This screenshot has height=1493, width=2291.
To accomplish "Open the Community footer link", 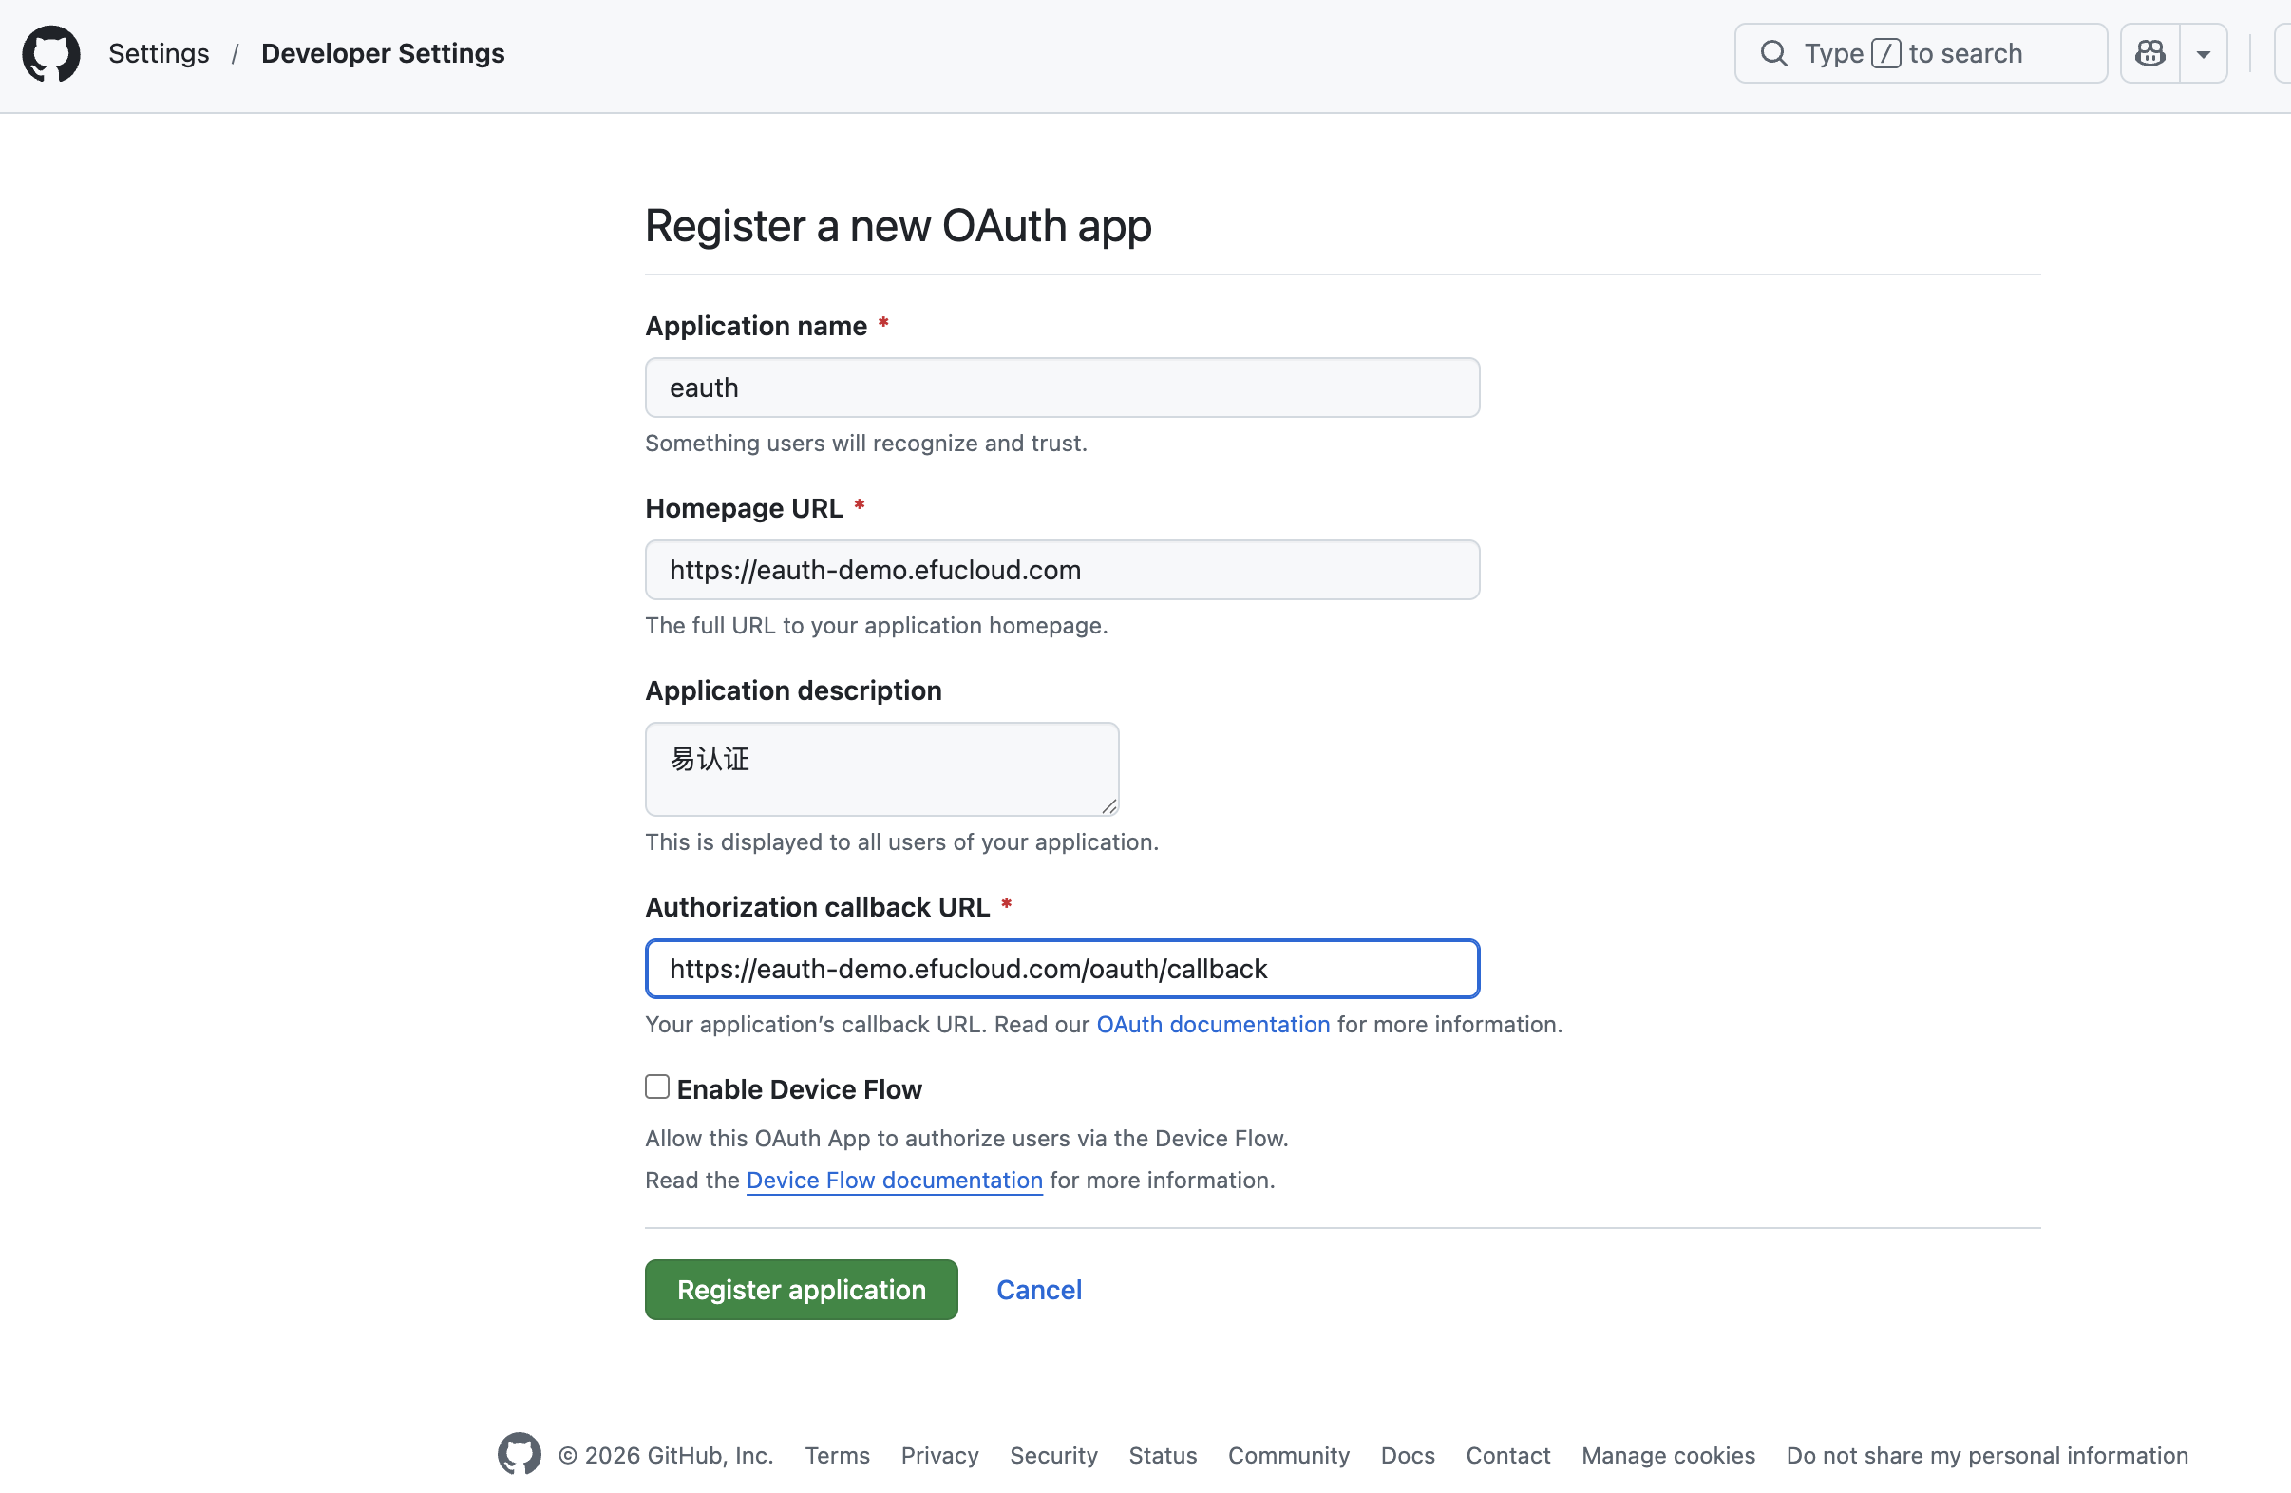I will (1289, 1455).
